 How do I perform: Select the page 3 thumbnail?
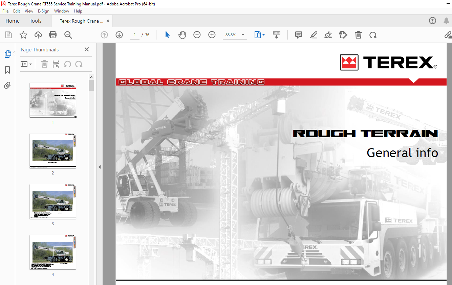coord(53,201)
